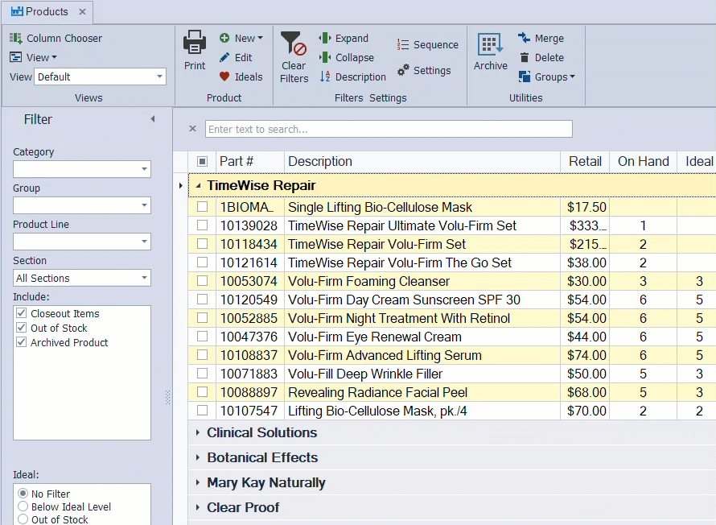The image size is (716, 525).
Task: Collapse the TimeWise Repair group
Action: click(x=198, y=185)
